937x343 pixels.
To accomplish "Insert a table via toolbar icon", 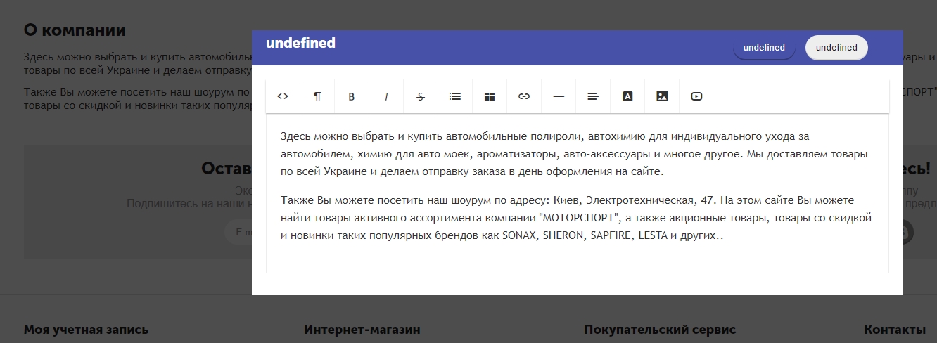I will click(490, 96).
